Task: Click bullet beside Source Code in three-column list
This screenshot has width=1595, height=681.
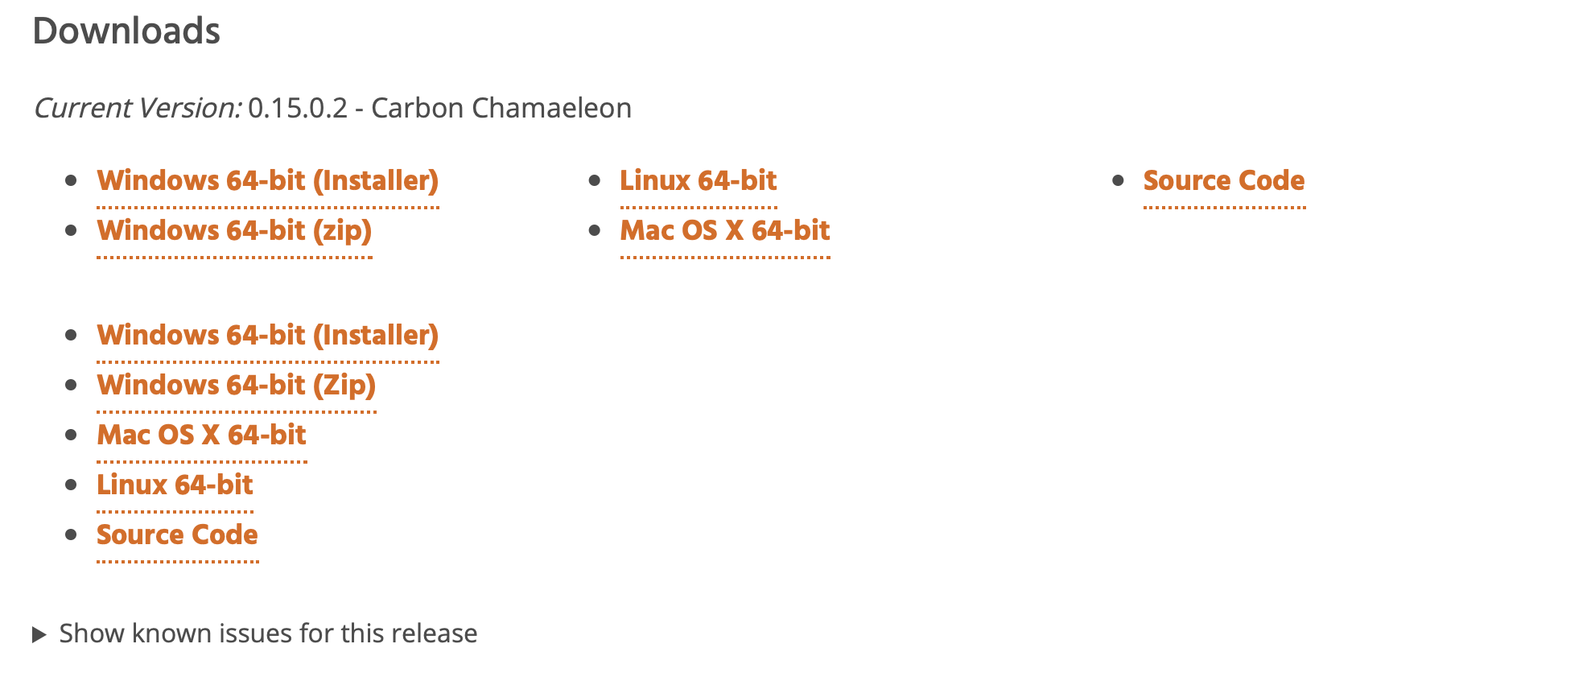Action: [1118, 181]
